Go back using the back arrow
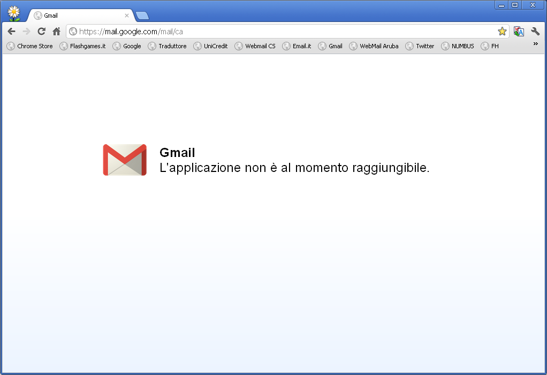Image resolution: width=547 pixels, height=375 pixels. click(12, 32)
